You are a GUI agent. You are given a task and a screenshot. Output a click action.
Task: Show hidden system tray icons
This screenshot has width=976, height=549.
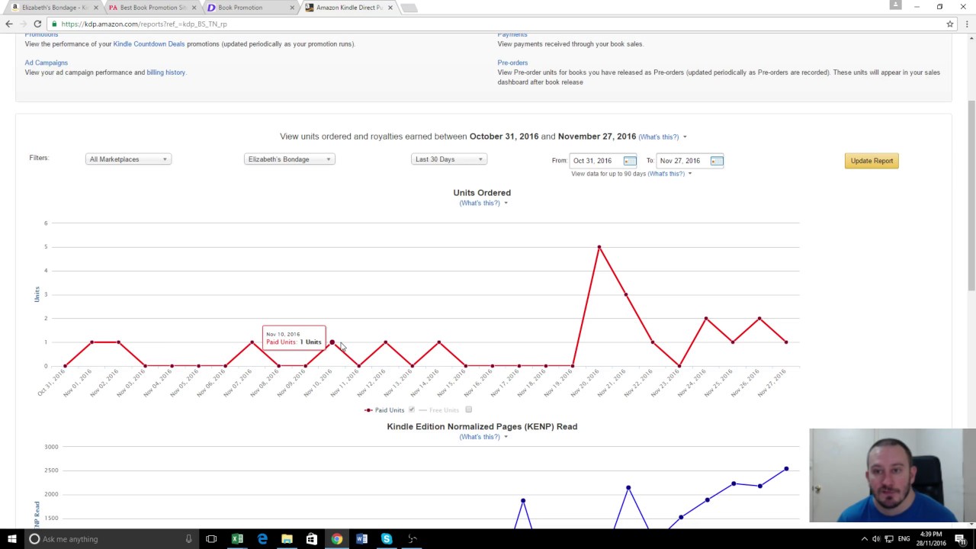[x=864, y=539]
